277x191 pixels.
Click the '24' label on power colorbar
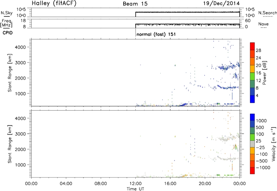[258, 58]
